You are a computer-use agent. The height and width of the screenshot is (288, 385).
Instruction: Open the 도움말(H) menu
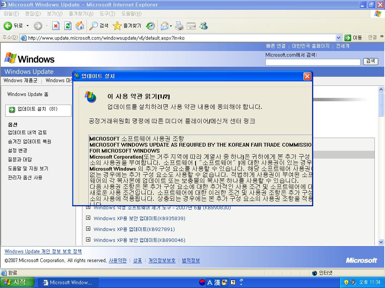point(131,14)
